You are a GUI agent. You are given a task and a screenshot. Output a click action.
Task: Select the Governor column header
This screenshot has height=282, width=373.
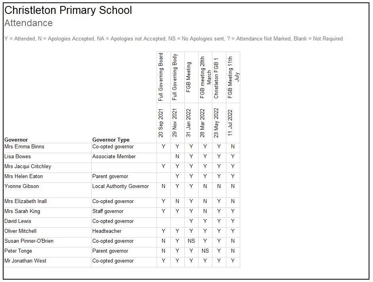tap(16, 140)
